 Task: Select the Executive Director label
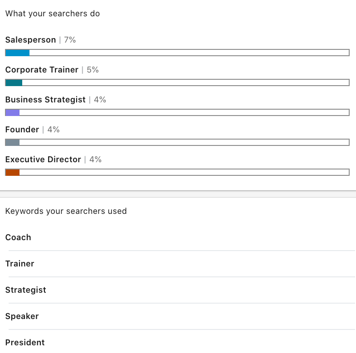point(43,160)
